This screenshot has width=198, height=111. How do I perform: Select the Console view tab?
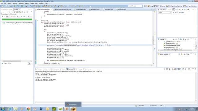(x=71, y=69)
